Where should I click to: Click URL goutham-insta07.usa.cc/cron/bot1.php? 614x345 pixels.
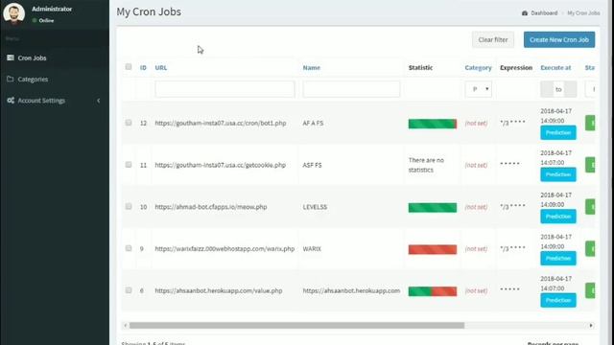coord(221,123)
